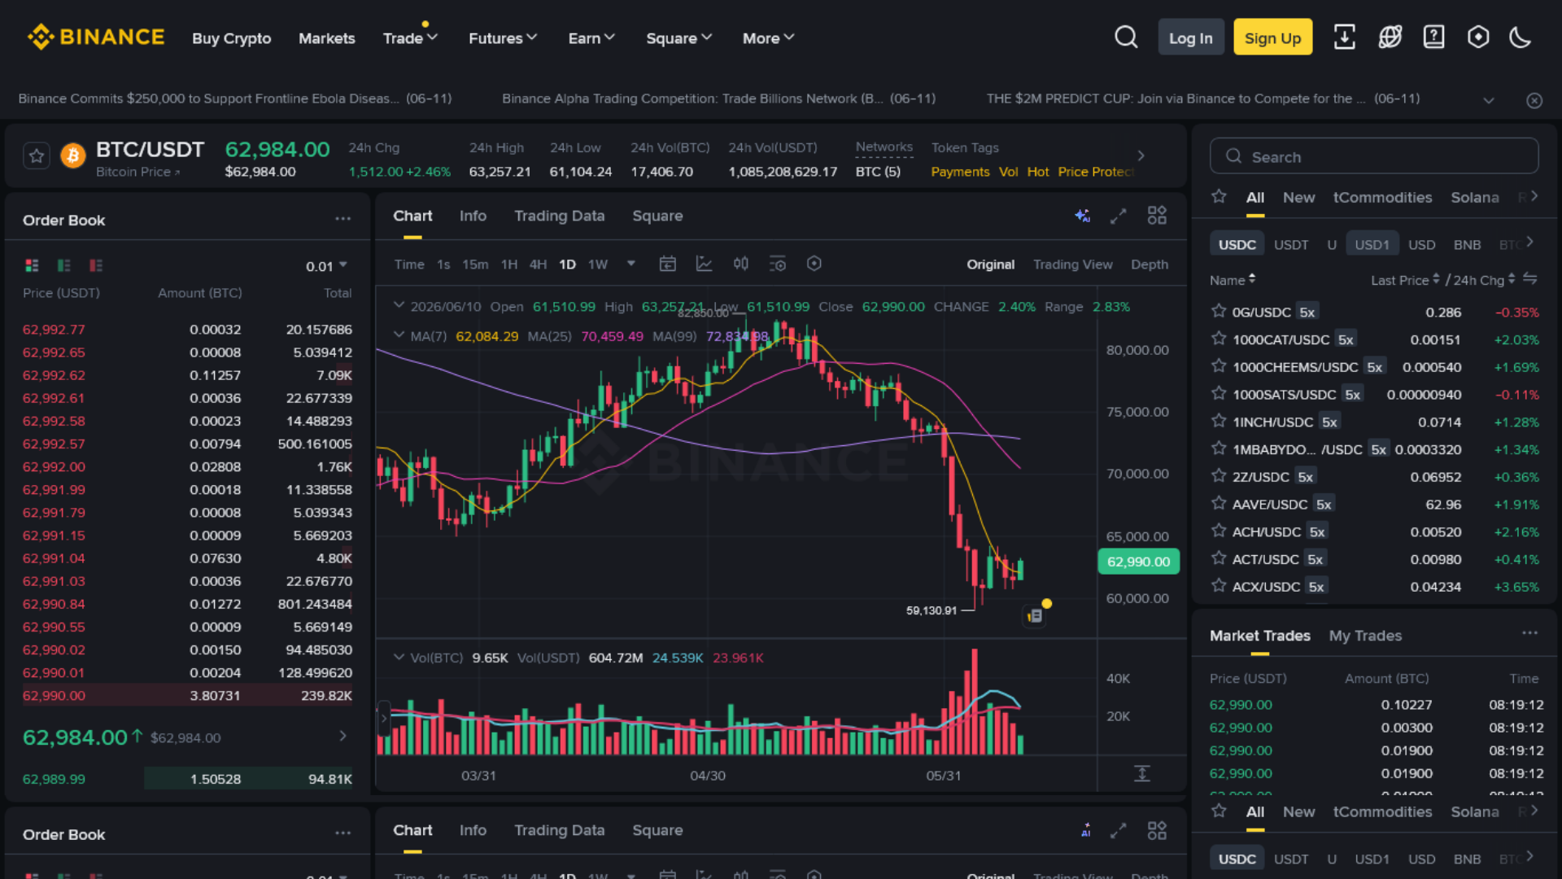Click the chart scale reset icon
The width and height of the screenshot is (1562, 879).
pos(1142,774)
